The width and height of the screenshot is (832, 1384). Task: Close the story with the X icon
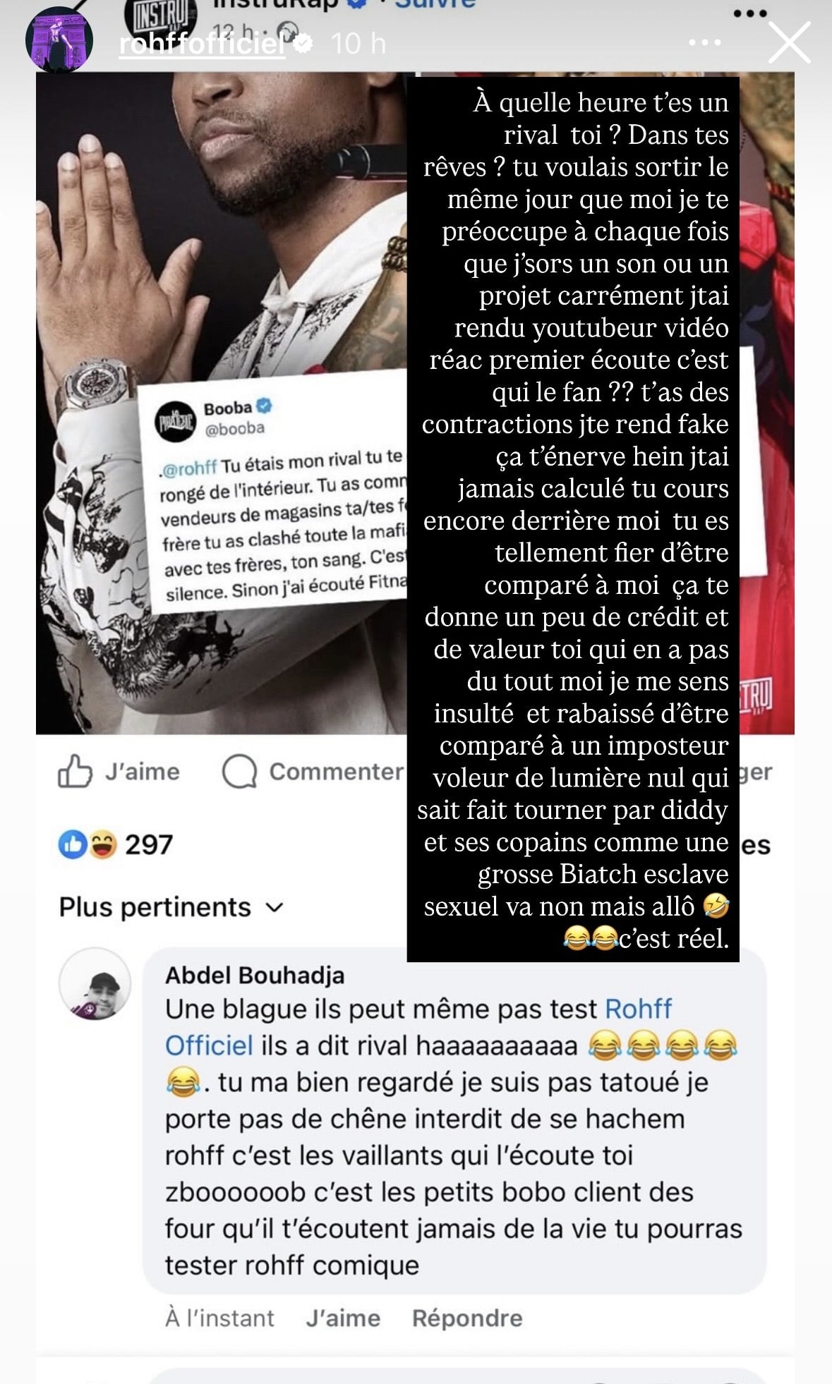pos(788,43)
